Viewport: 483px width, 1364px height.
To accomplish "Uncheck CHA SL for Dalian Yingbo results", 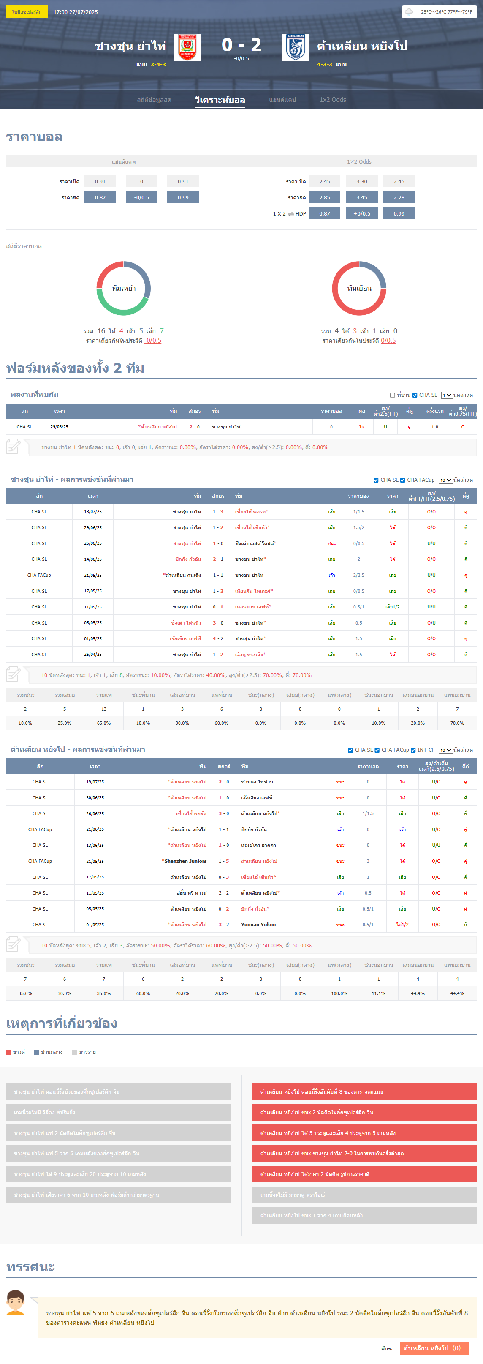I will pyautogui.click(x=350, y=750).
